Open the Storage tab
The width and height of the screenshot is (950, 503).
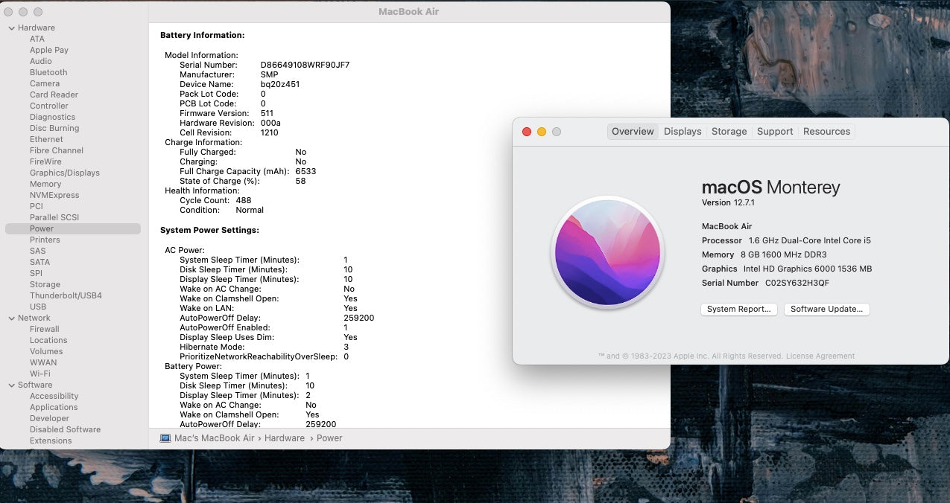[729, 132]
